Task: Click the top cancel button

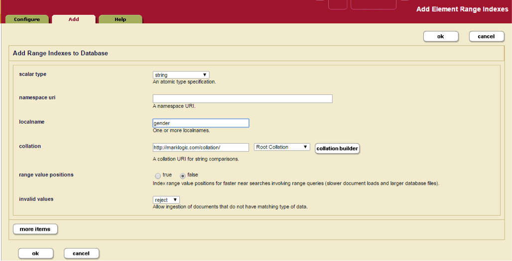Action: pyautogui.click(x=486, y=36)
